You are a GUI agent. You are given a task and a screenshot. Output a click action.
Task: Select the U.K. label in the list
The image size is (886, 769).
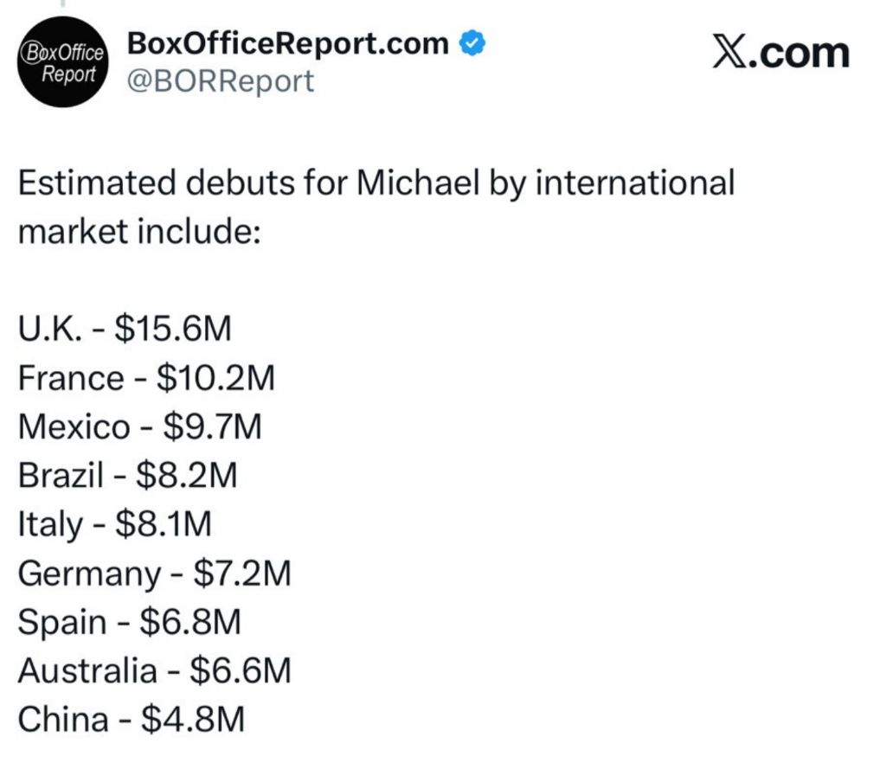click(48, 330)
